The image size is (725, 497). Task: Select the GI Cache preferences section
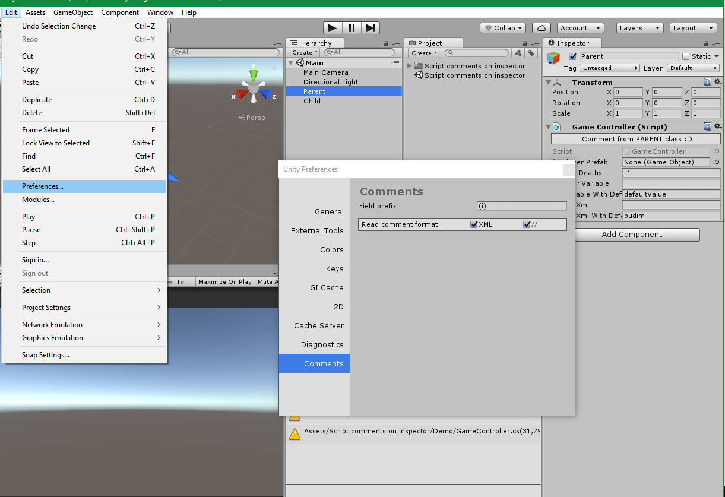click(315, 287)
